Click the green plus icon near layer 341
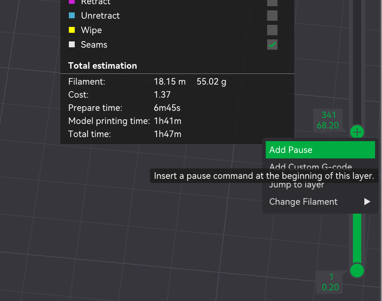The height and width of the screenshot is (301, 382). click(x=357, y=132)
